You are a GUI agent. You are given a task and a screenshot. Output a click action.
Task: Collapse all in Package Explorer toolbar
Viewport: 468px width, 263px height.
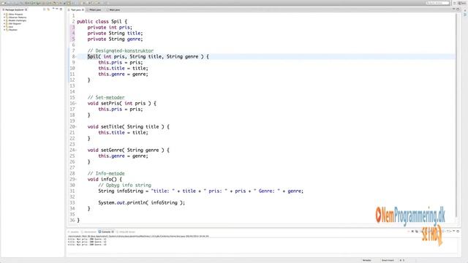click(x=44, y=9)
